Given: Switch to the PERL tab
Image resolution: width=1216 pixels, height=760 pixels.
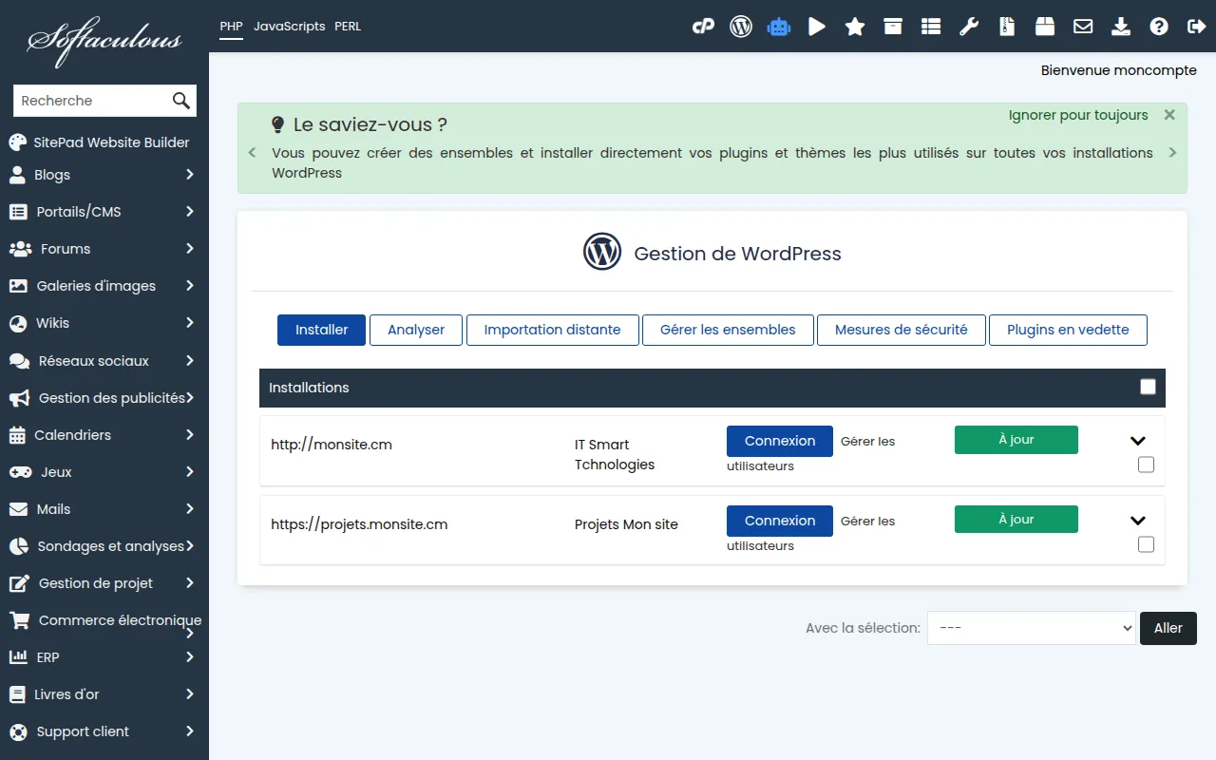Looking at the screenshot, I should click(x=348, y=27).
